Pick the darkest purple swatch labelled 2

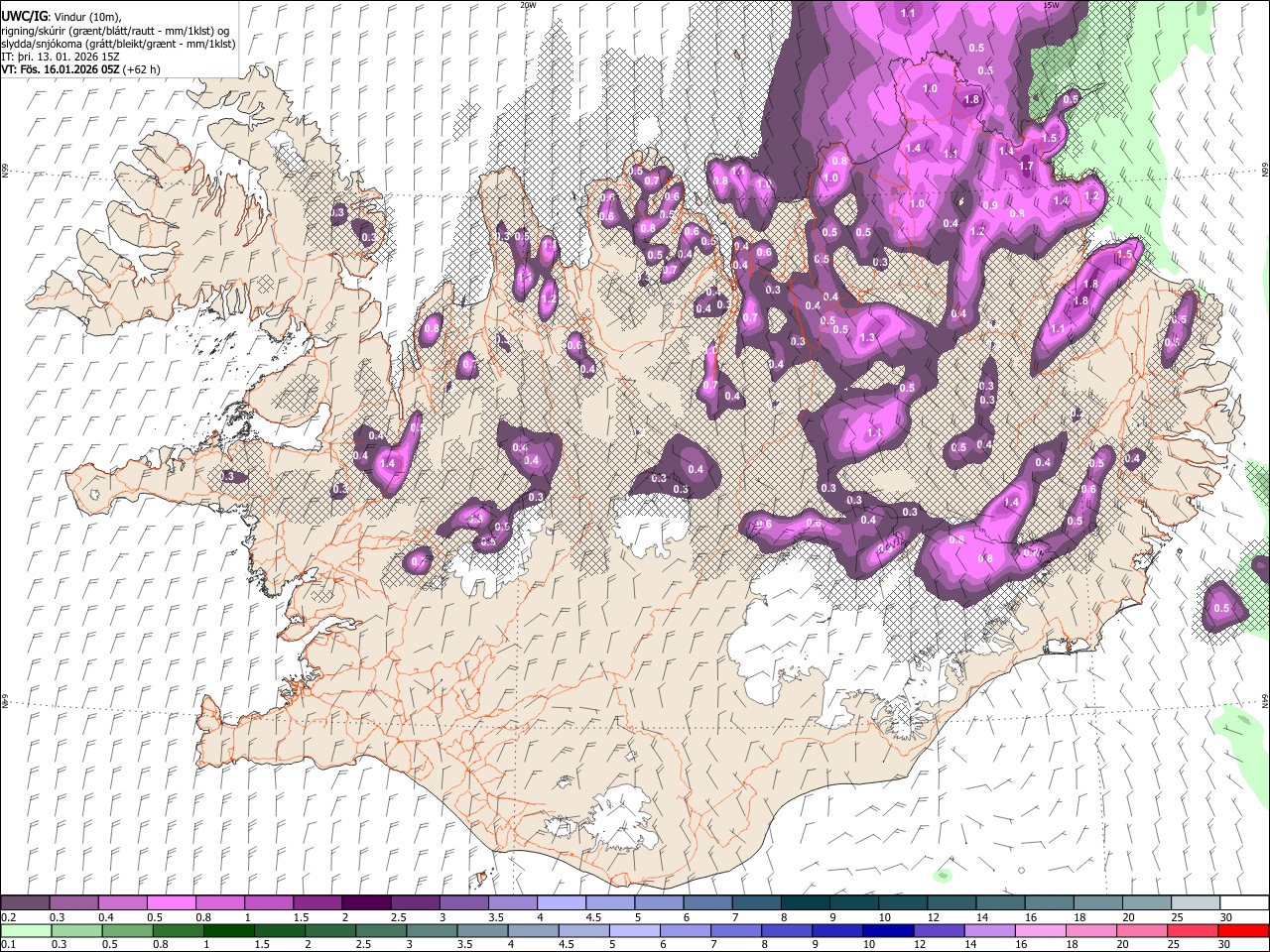tap(367, 902)
